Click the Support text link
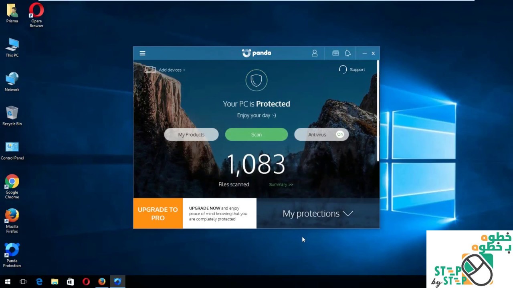Image resolution: width=513 pixels, height=288 pixels. coord(357,70)
